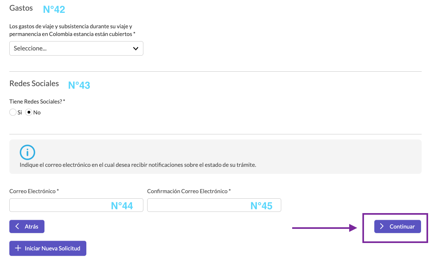Screen dimensions: 431x261
Task: Select the No radio button for Redes Sociales
Action: 29,113
